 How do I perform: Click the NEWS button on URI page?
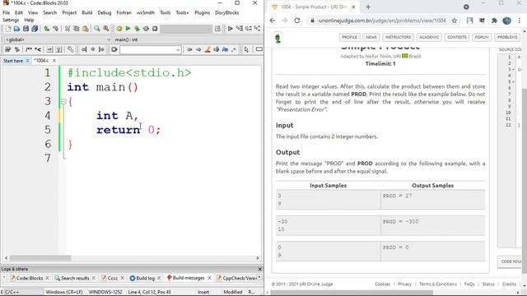pos(371,37)
